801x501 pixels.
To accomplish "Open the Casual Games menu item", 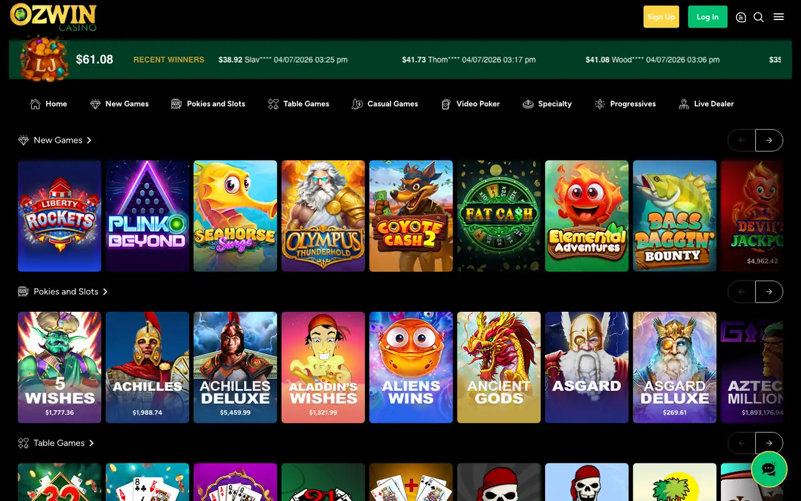I will pyautogui.click(x=385, y=104).
